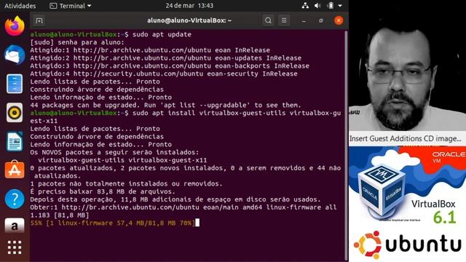Launch LibreOffice Writer from the dock
This screenshot has width=466, height=262.
pyautogui.click(x=15, y=141)
